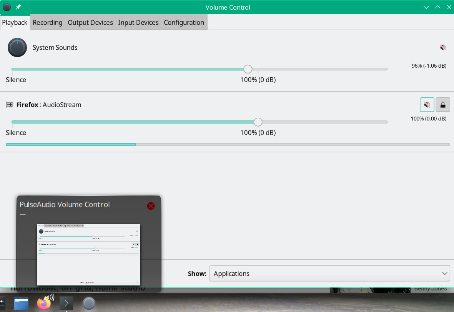Viewport: 454px width, 312px height.
Task: Click the Firefox AudioStream volume slider handle
Action: (x=258, y=122)
